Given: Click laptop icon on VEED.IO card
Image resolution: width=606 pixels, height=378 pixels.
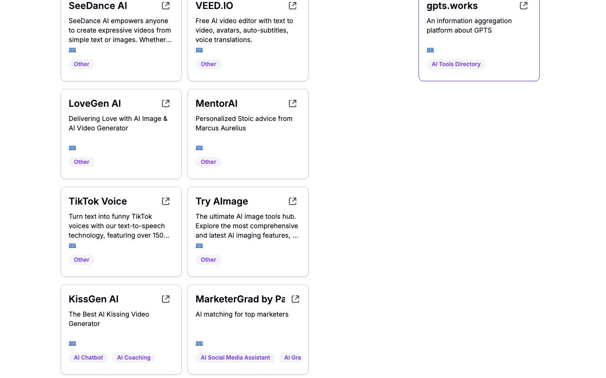Looking at the screenshot, I should point(199,50).
